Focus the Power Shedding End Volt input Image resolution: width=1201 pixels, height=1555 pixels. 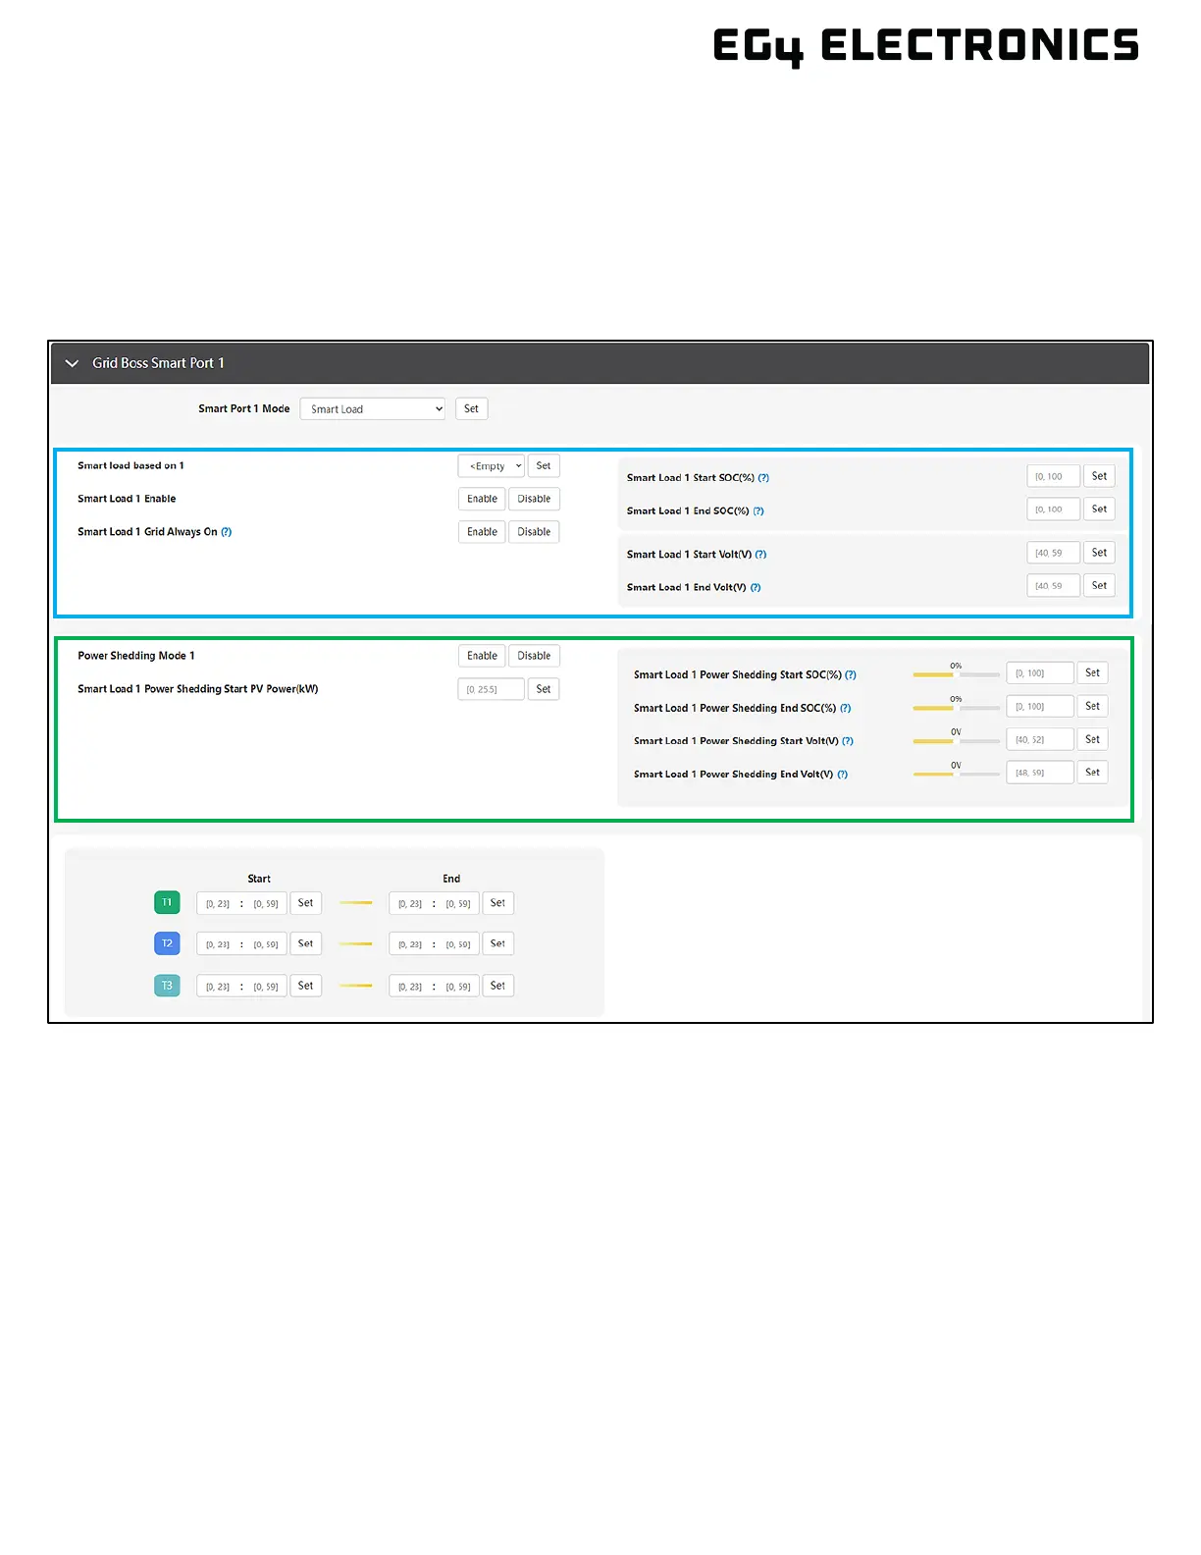[x=1040, y=773]
